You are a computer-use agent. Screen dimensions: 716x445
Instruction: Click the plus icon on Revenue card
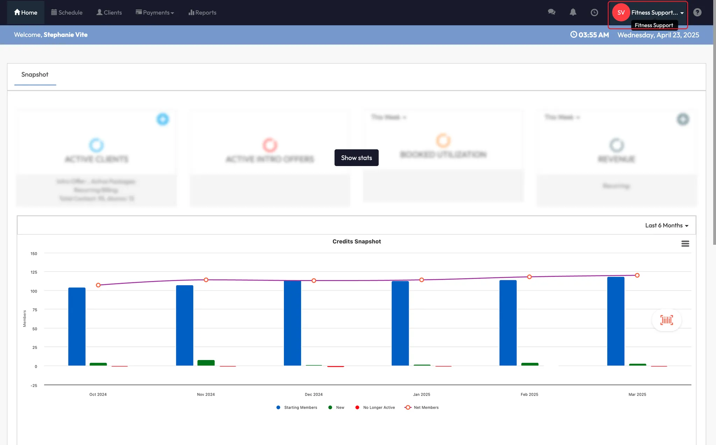682,119
